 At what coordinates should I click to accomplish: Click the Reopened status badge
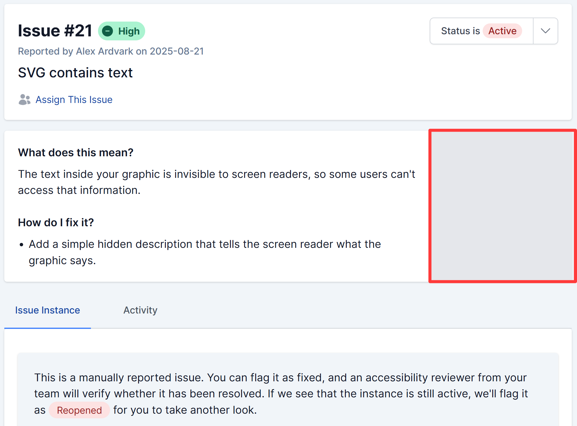(79, 410)
